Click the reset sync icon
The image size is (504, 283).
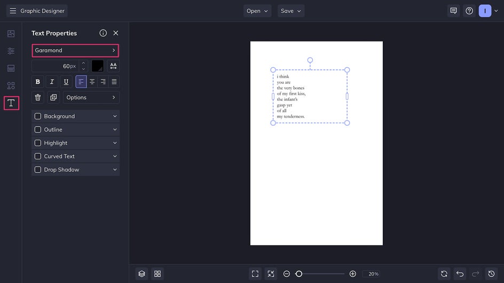[444, 274]
